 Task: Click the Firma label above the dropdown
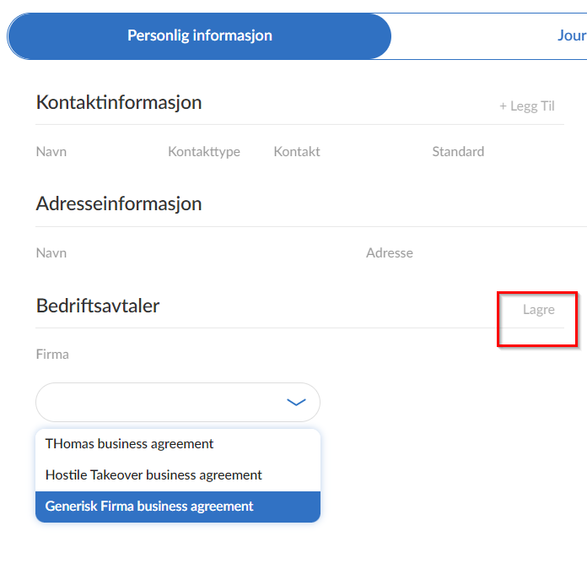[x=52, y=355]
